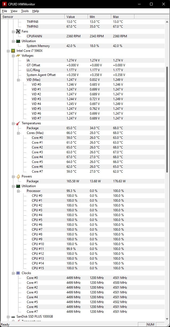Open the Tools menu
The width and height of the screenshot is (170, 327).
click(x=25, y=11)
